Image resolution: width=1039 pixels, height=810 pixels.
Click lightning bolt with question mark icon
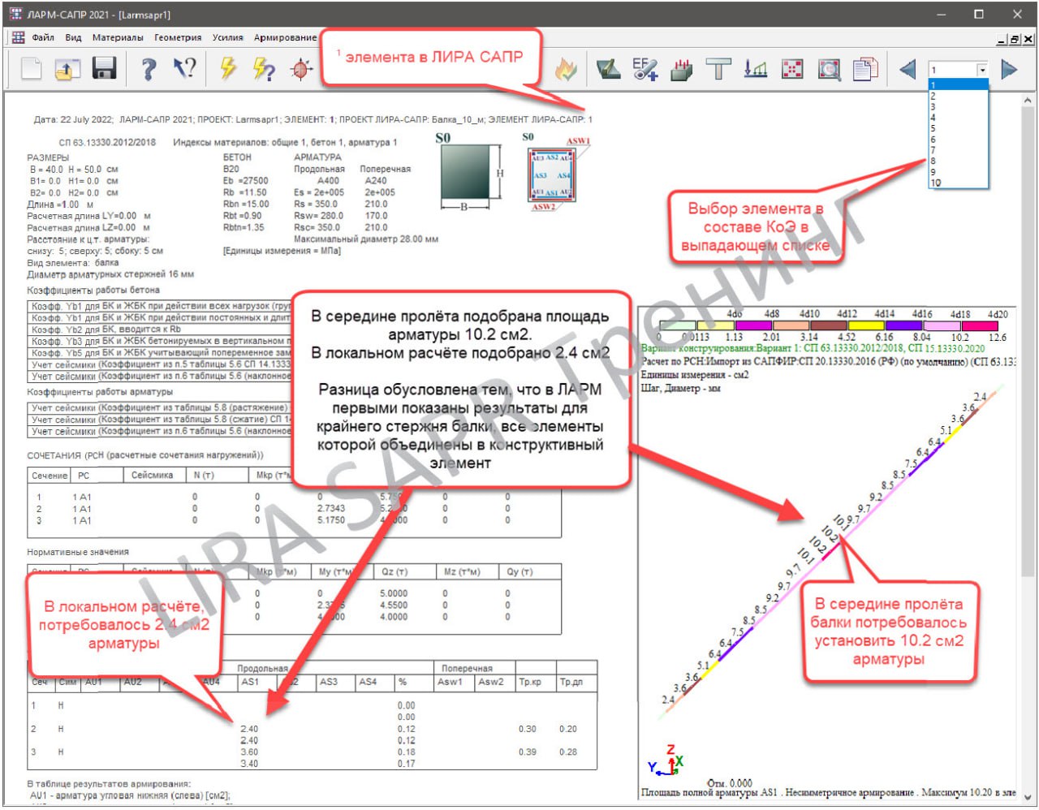(264, 68)
